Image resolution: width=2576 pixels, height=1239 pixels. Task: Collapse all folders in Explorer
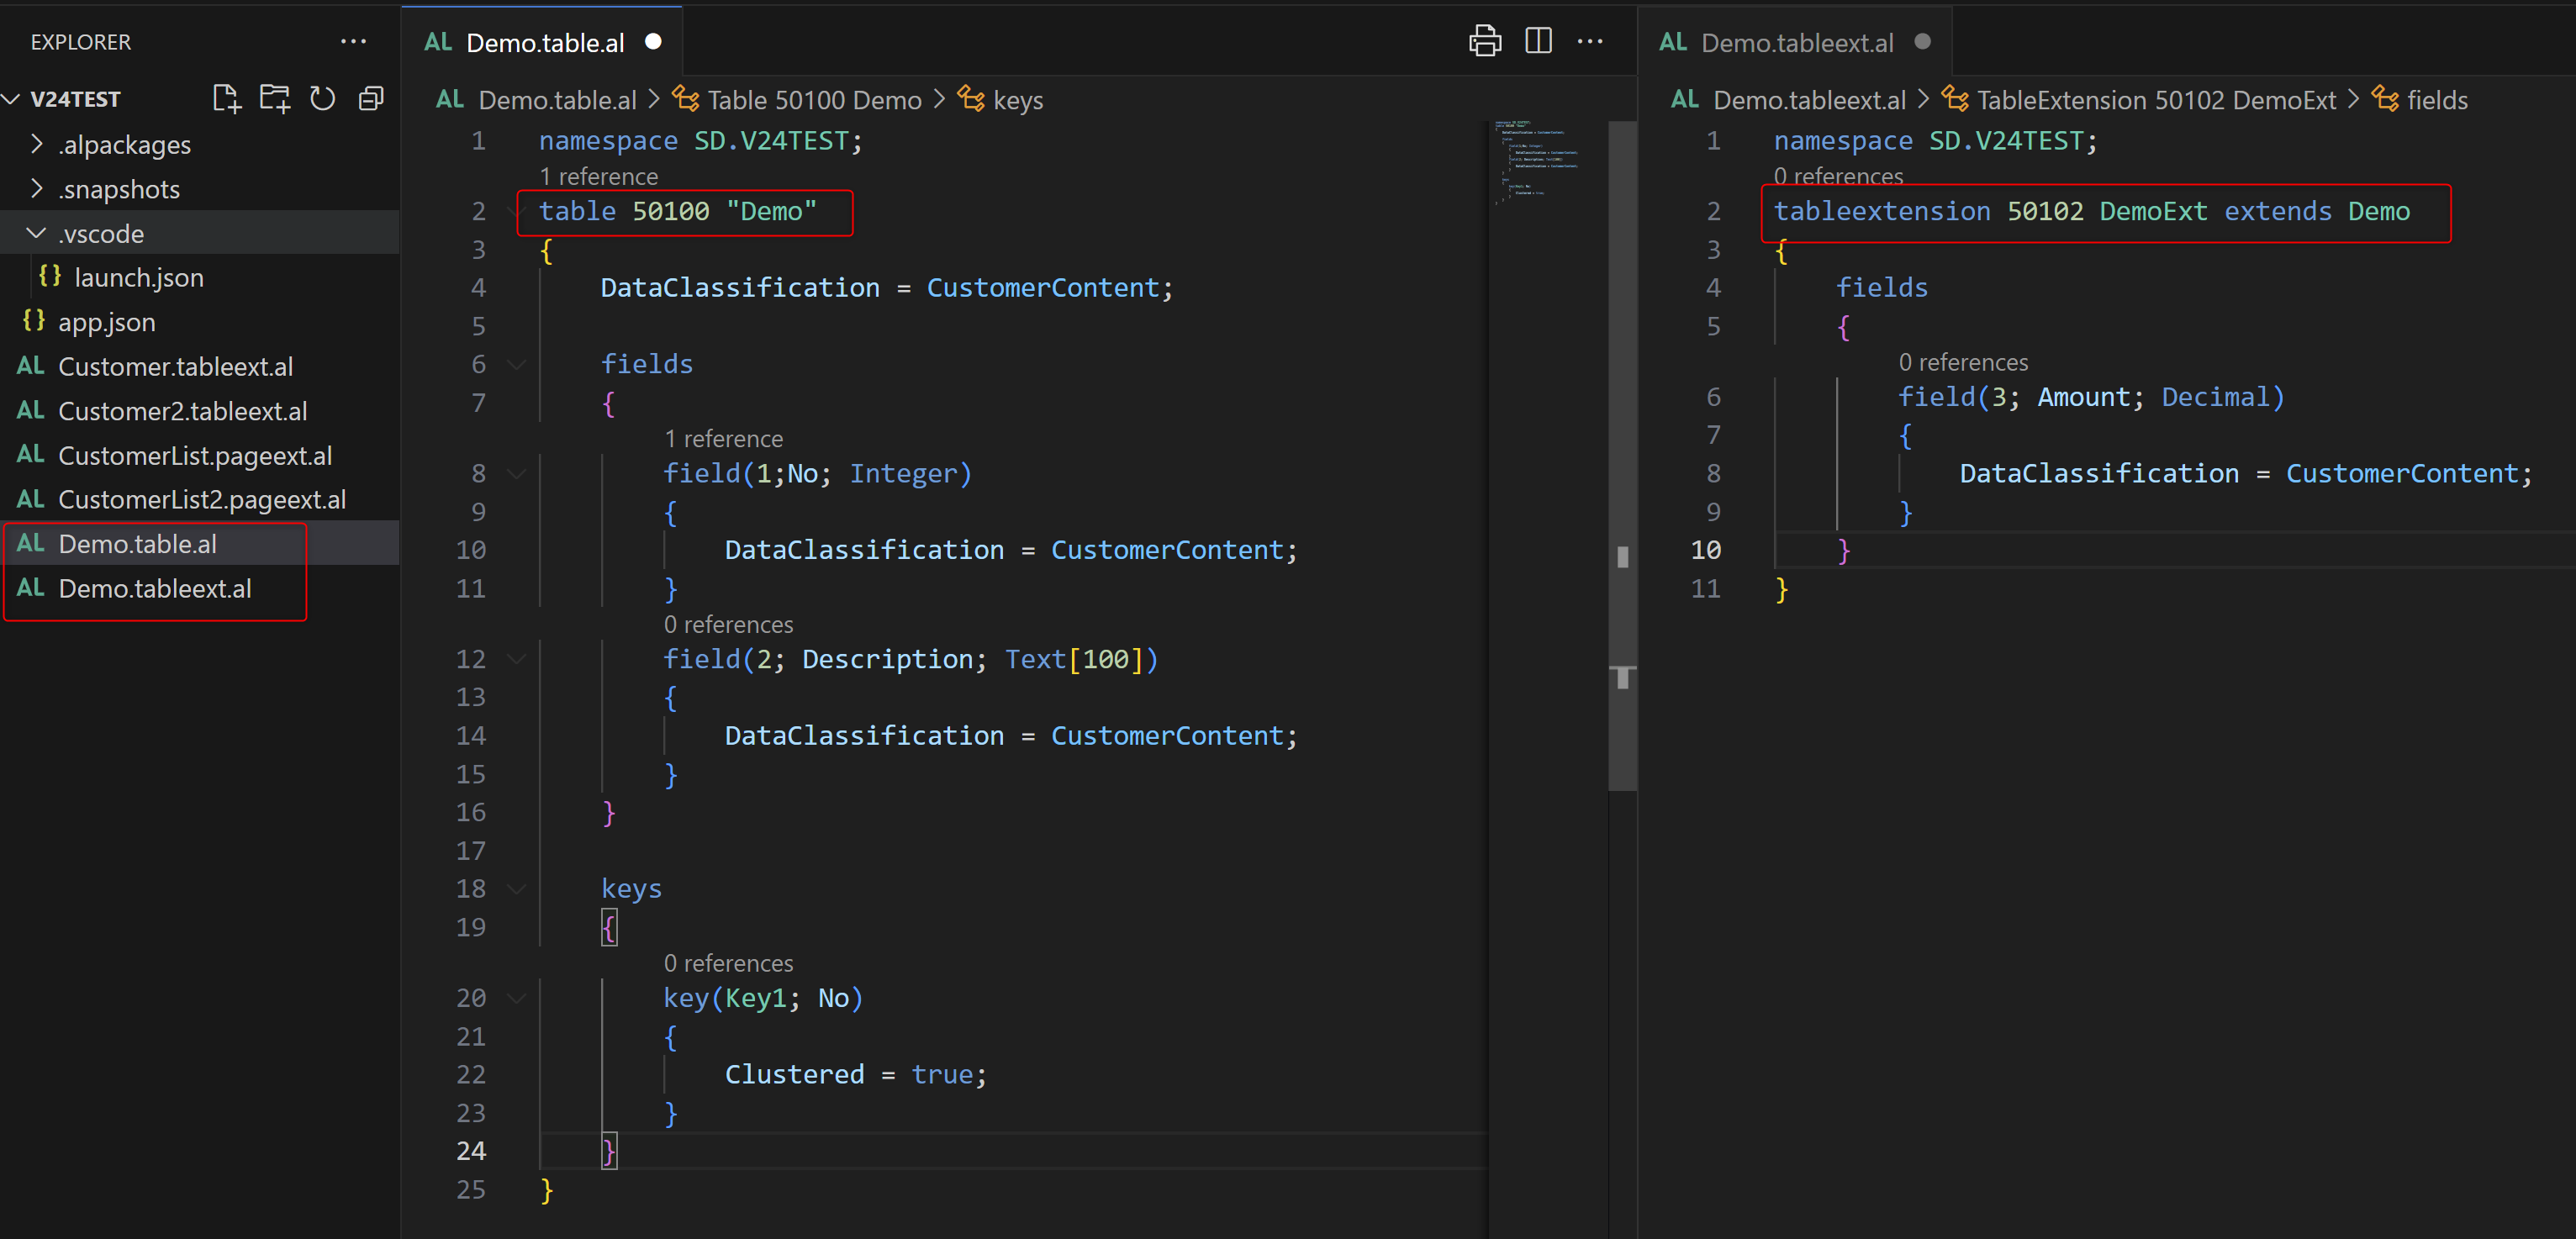coord(371,98)
